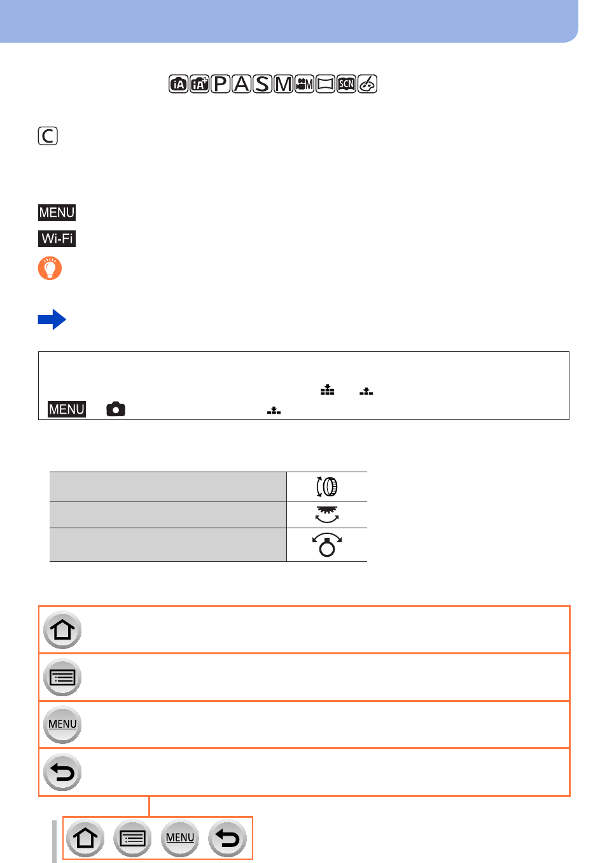The height and width of the screenshot is (863, 607).
Task: Select the Intelligent Auto Plus (iA+) mode icon
Action: pyautogui.click(x=199, y=84)
